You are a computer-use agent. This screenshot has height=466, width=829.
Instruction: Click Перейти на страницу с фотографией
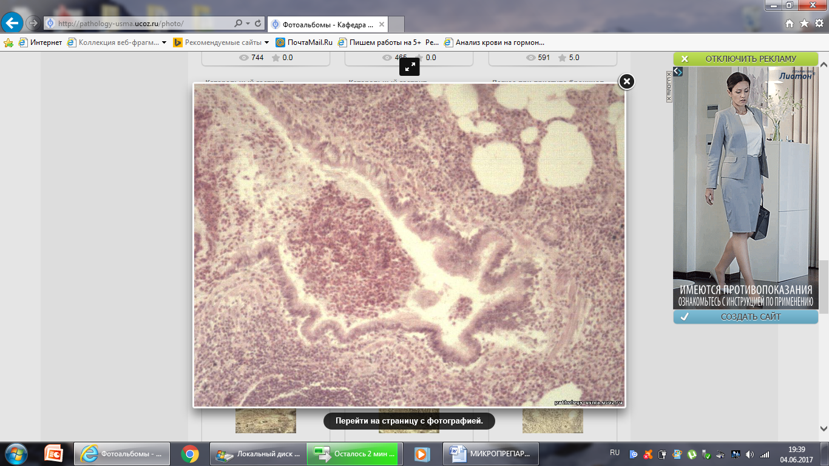point(409,421)
